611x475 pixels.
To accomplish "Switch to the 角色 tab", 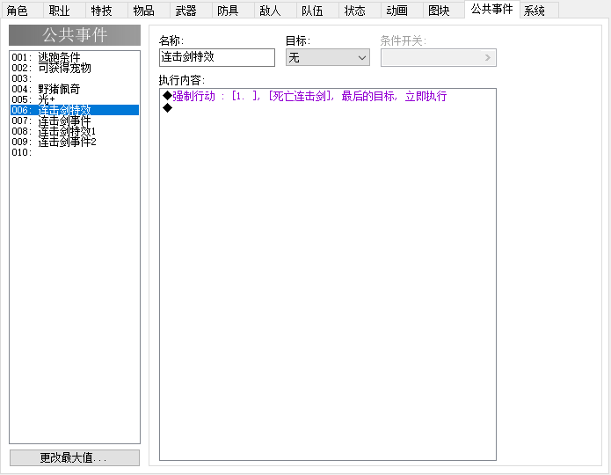I will (x=22, y=11).
